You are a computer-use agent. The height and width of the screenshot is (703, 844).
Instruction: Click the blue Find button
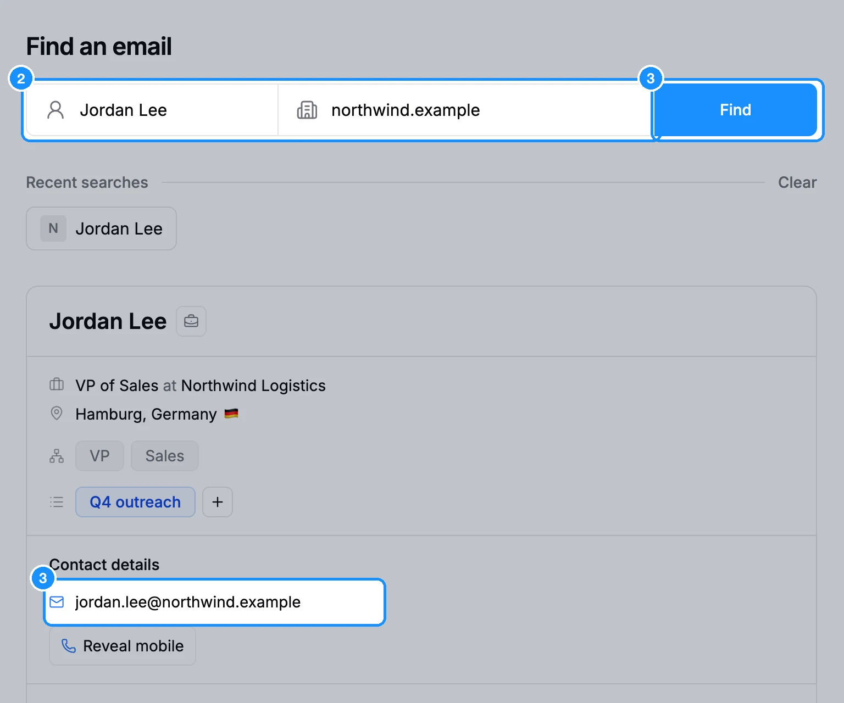pyautogui.click(x=735, y=110)
